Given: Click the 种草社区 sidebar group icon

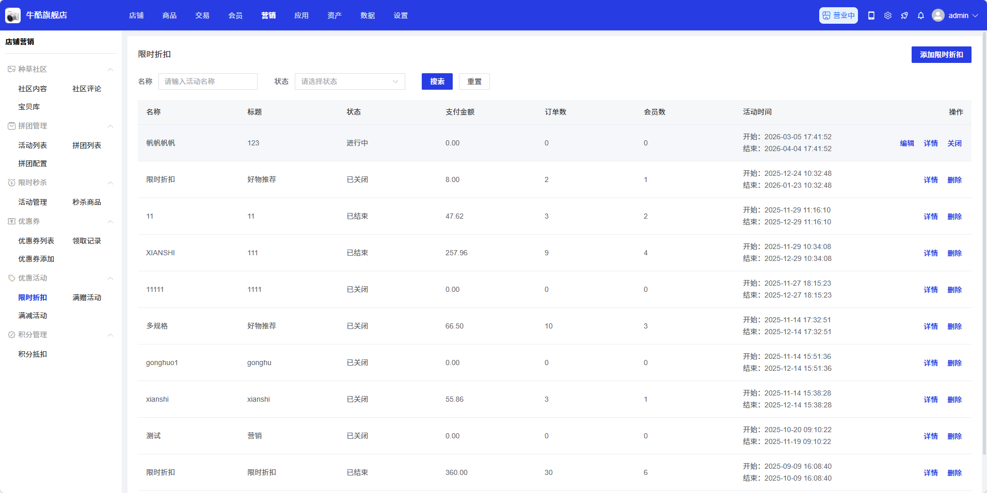Looking at the screenshot, I should 11,69.
